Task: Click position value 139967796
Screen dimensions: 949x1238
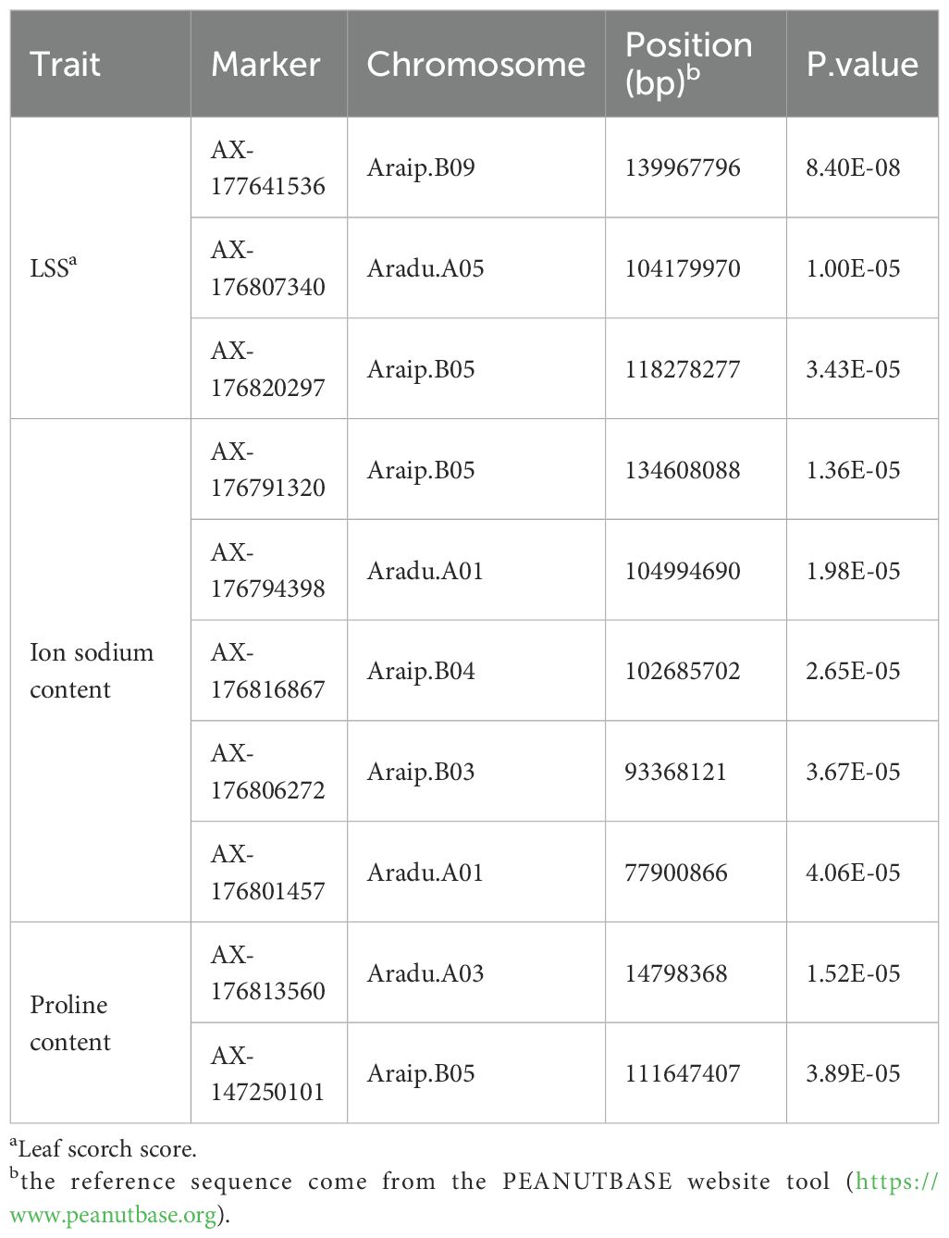Action: pyautogui.click(x=683, y=167)
